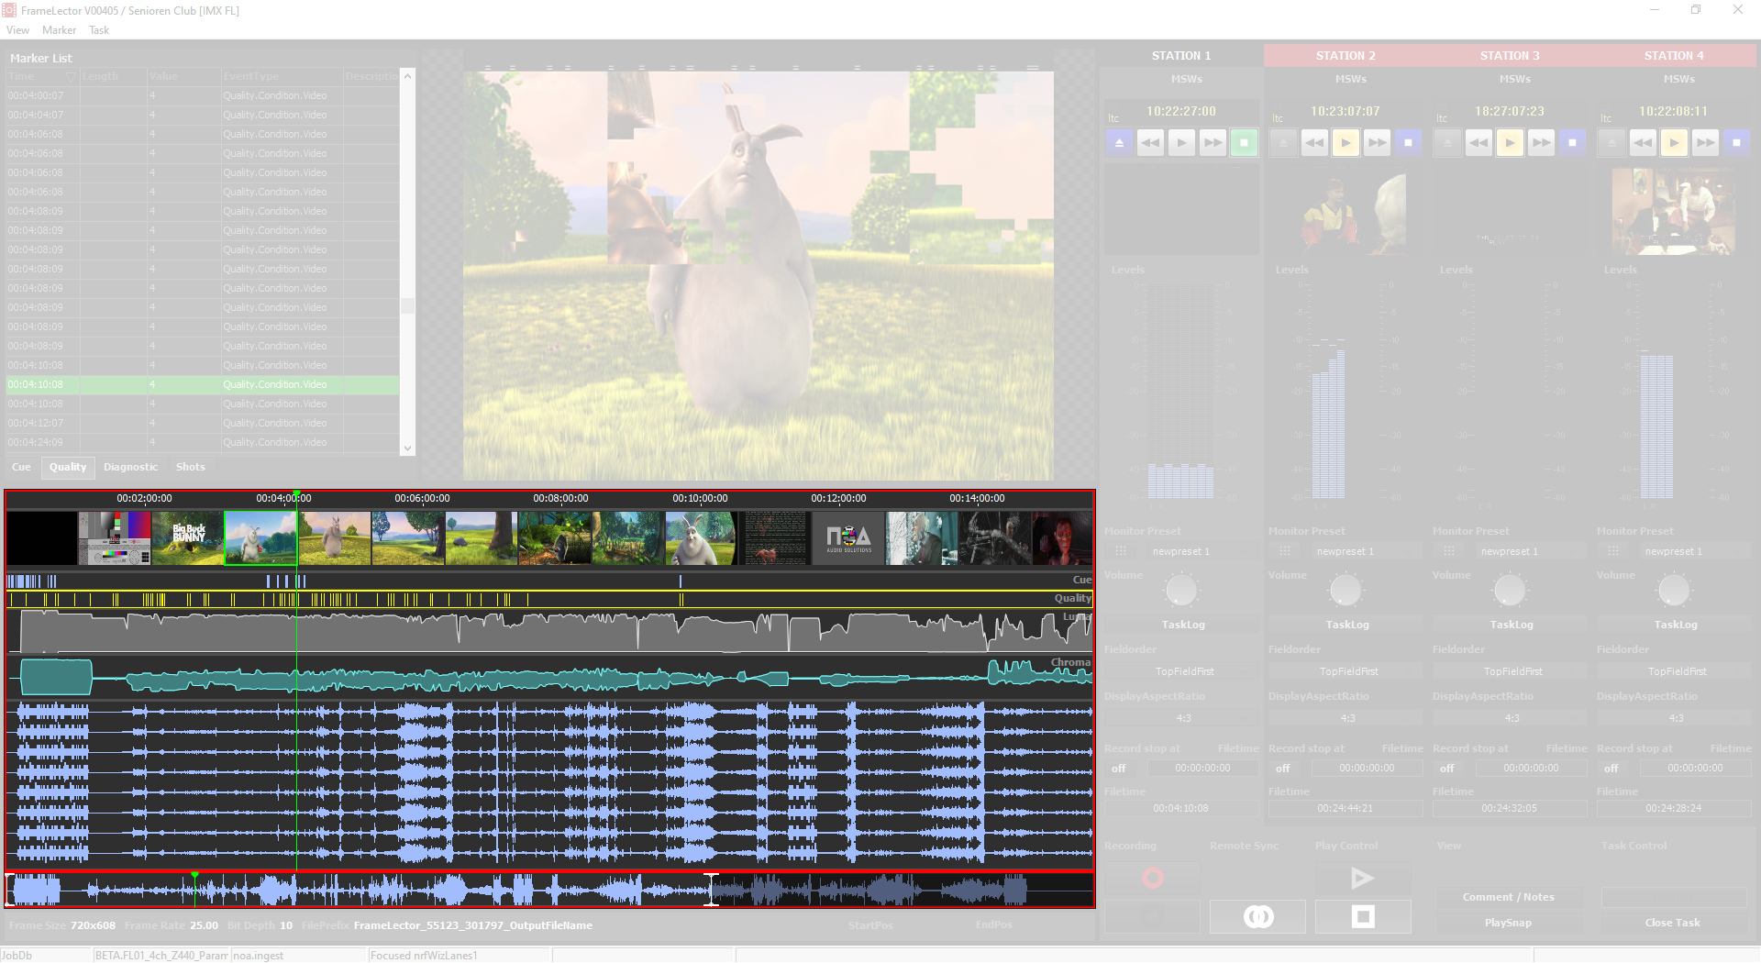Toggle Station 3 Record stop at off
Viewport: 1761px width, 963px height.
click(1446, 769)
